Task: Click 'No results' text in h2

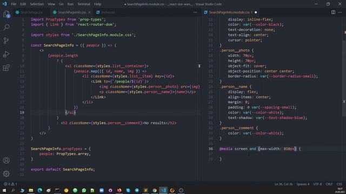Action: 155,123
